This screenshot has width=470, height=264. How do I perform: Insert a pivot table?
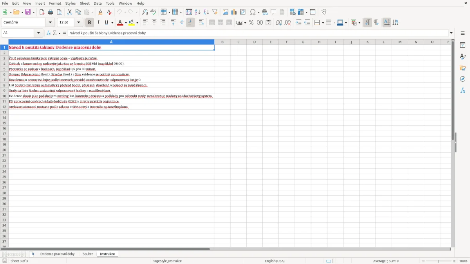(243, 12)
